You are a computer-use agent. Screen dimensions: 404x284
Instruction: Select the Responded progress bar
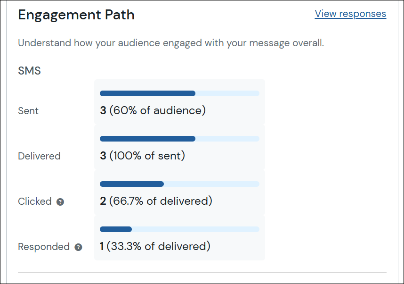pos(179,229)
